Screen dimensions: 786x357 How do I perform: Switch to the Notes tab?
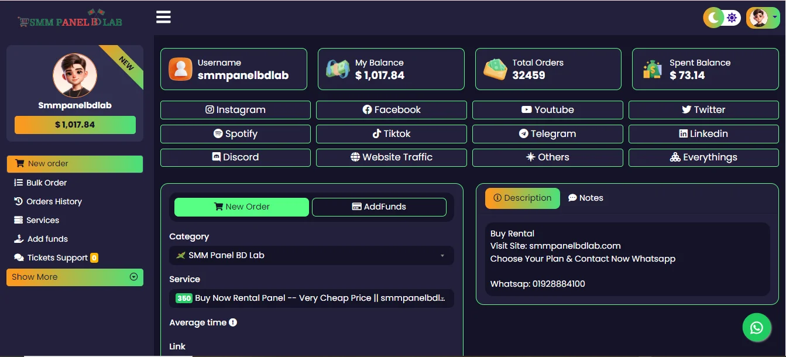585,198
